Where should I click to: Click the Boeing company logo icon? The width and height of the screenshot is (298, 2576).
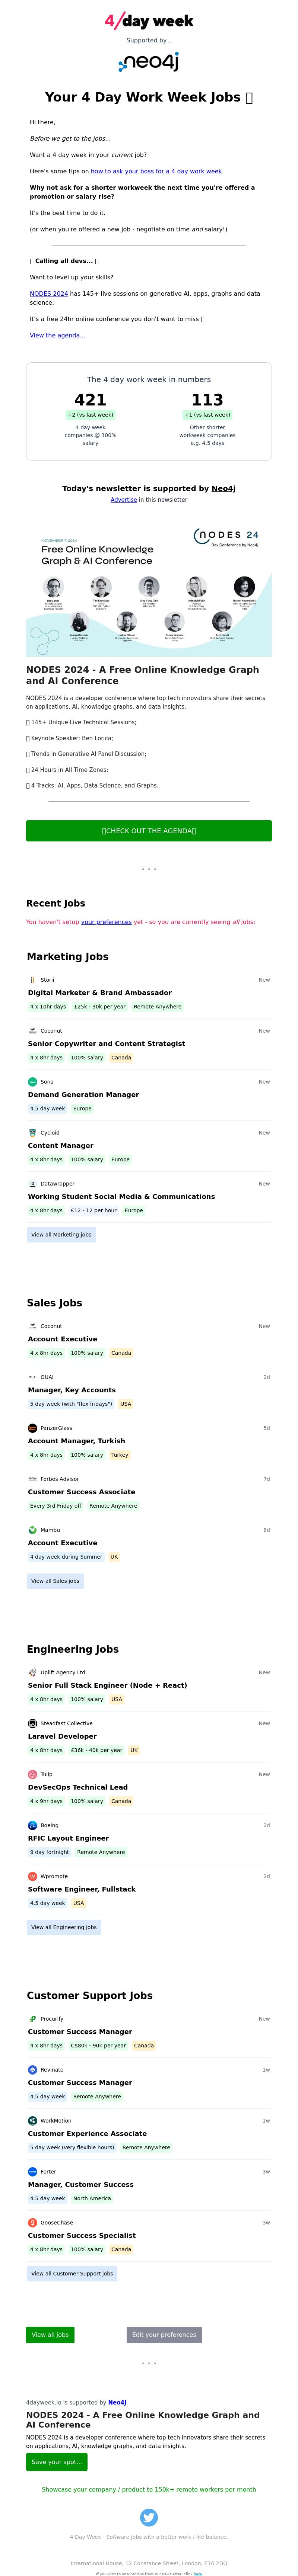[32, 1825]
